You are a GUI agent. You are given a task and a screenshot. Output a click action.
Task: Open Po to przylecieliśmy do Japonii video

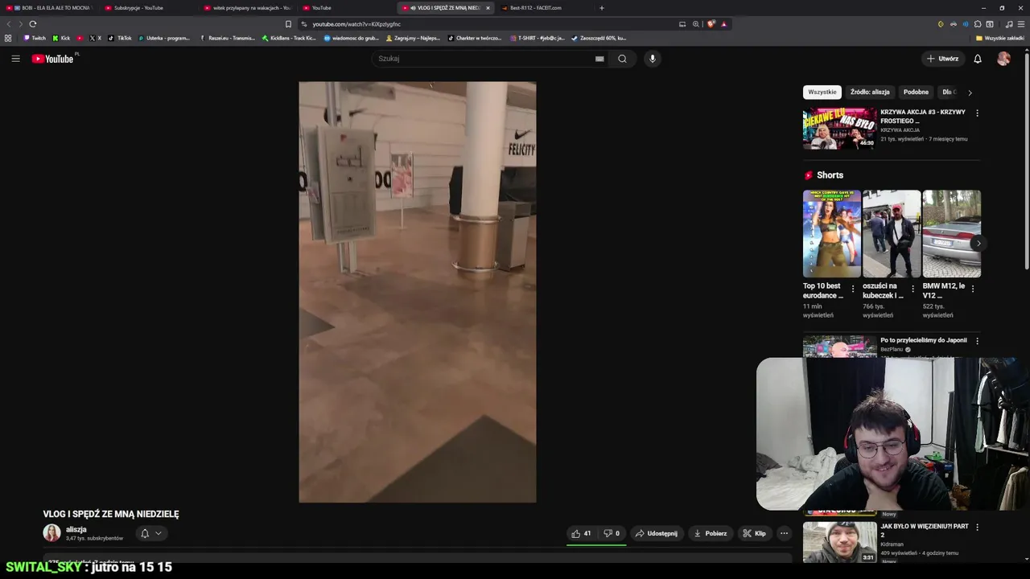[924, 340]
